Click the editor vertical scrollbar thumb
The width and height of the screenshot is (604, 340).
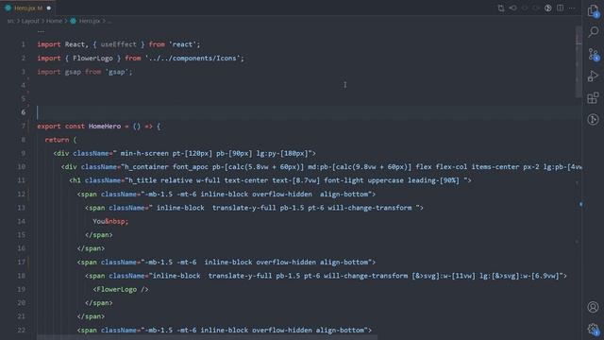pyautogui.click(x=579, y=61)
